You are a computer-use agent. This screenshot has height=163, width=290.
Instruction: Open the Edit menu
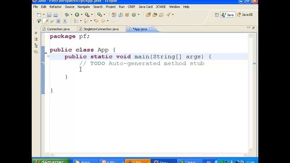tap(43, 7)
